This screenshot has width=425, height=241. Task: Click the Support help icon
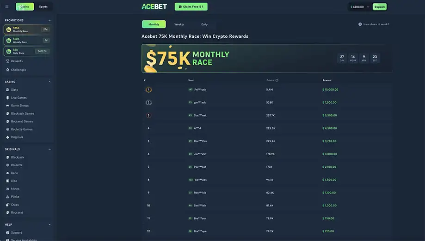coord(7,233)
